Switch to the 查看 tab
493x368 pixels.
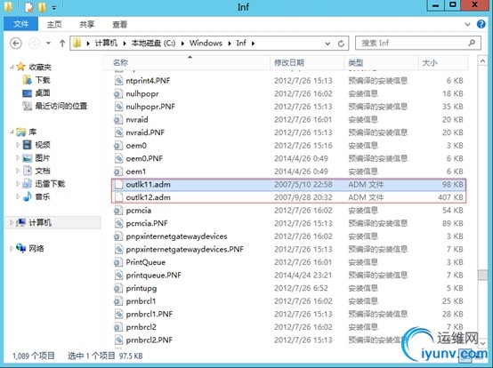[x=119, y=24]
